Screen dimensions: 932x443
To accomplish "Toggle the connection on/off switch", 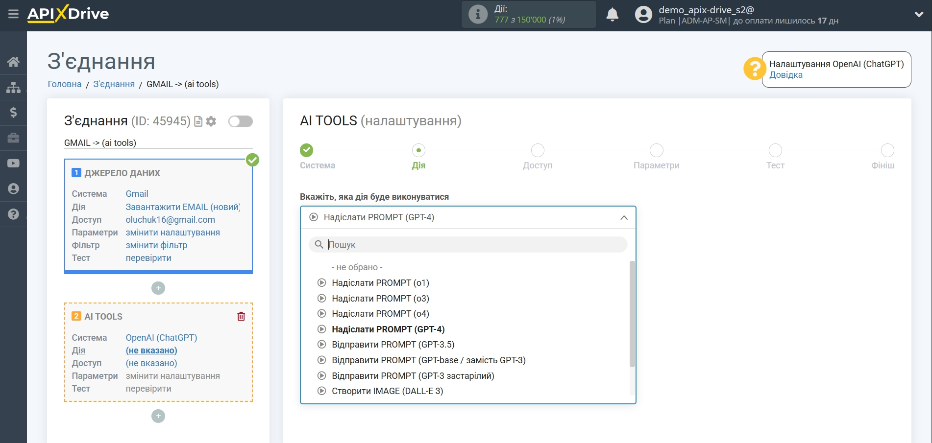I will coord(241,121).
